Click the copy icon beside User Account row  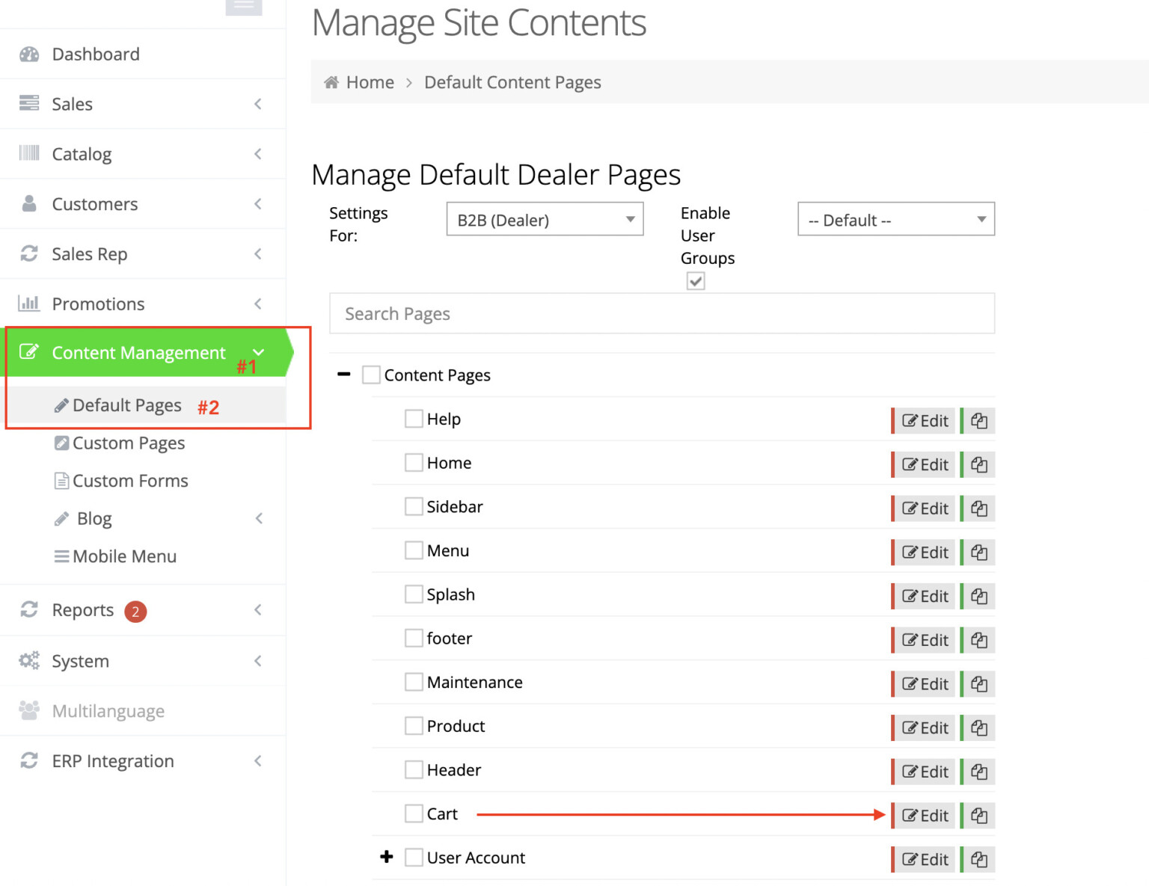pyautogui.click(x=978, y=859)
